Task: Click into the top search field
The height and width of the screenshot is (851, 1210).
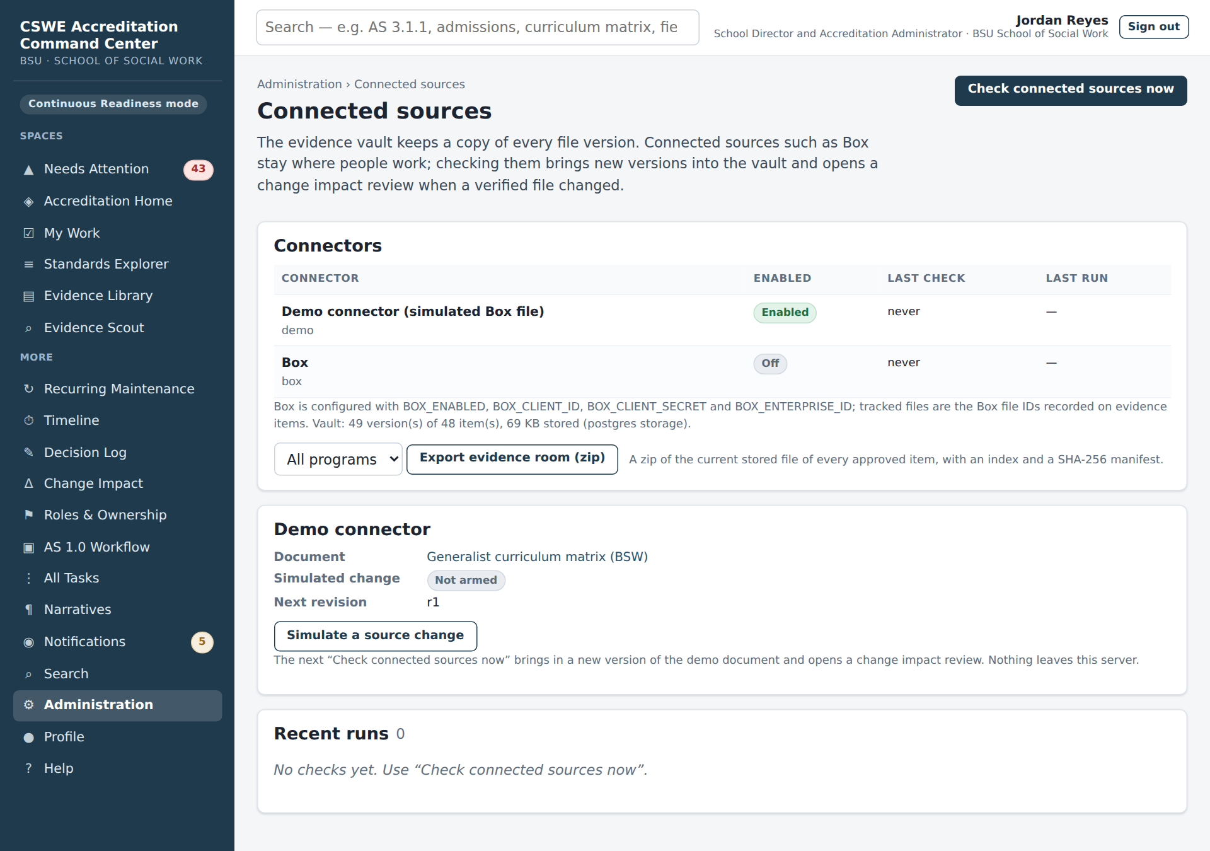Action: (478, 27)
